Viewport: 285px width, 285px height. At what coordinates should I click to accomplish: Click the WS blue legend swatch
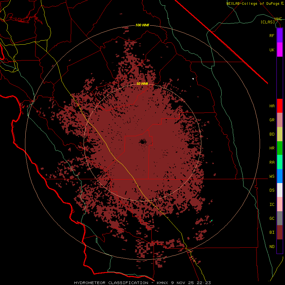click(280, 176)
